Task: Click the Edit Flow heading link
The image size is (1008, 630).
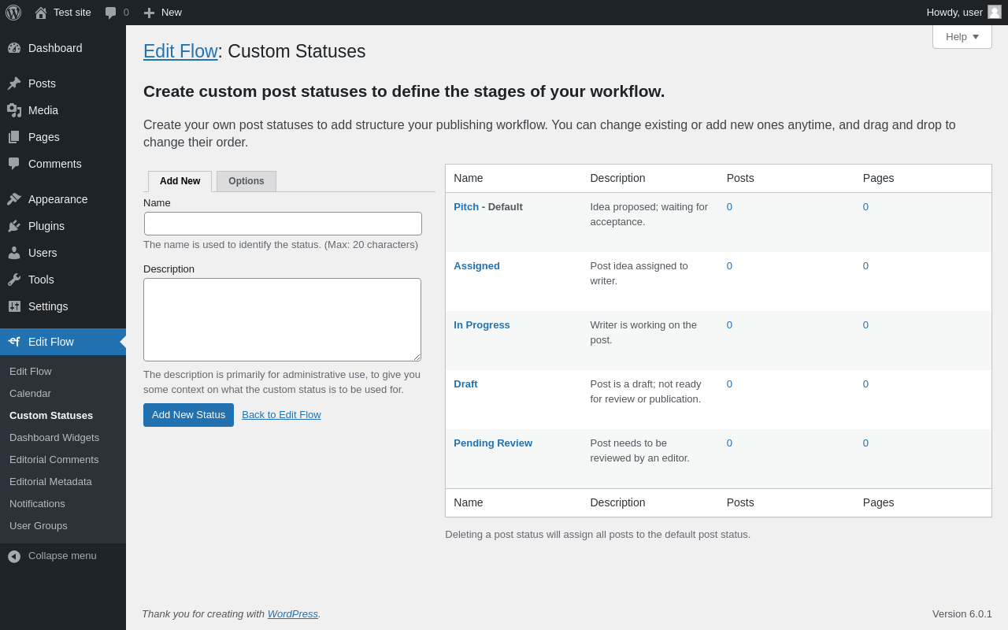Action: coord(180,51)
